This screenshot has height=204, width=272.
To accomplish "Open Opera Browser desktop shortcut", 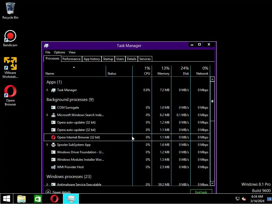I will click(x=10, y=95).
